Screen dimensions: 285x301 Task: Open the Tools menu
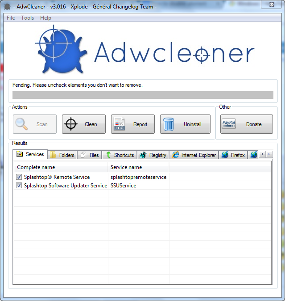click(27, 18)
